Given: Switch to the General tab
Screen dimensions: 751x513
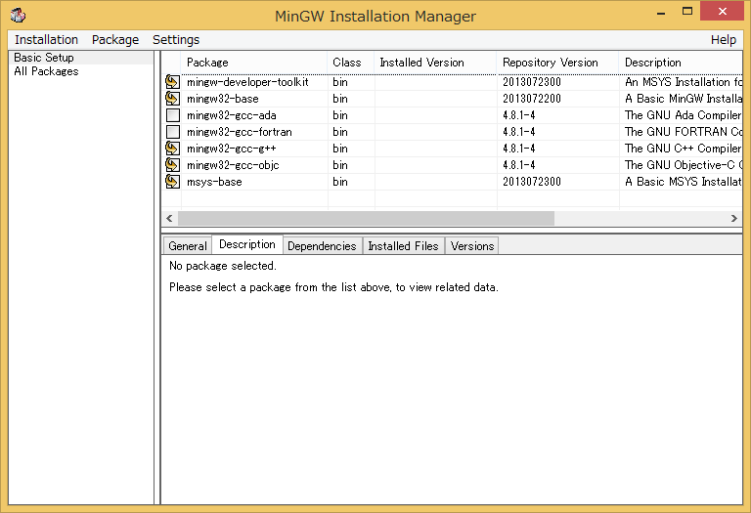Looking at the screenshot, I should point(188,246).
